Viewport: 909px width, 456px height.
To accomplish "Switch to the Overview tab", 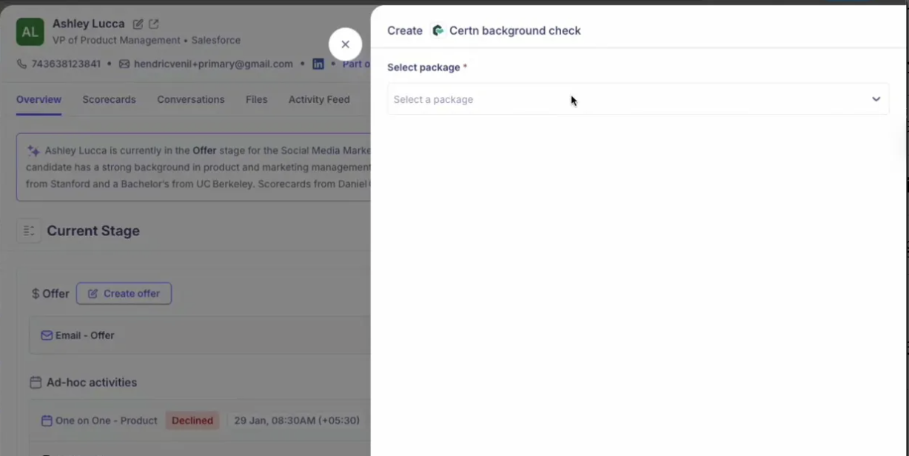I will click(x=38, y=99).
